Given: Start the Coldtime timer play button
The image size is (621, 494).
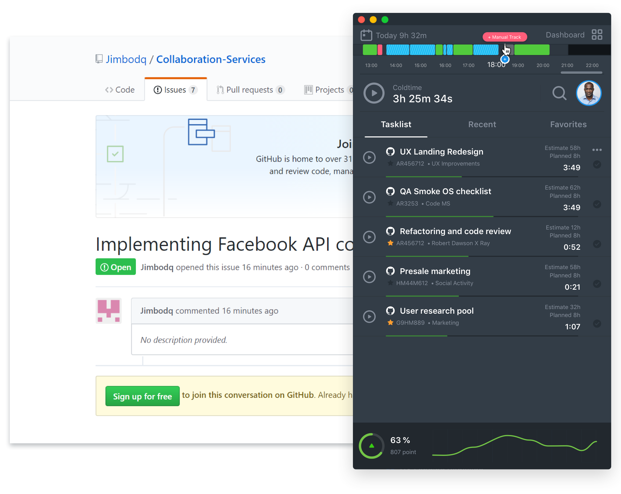Looking at the screenshot, I should pos(374,93).
